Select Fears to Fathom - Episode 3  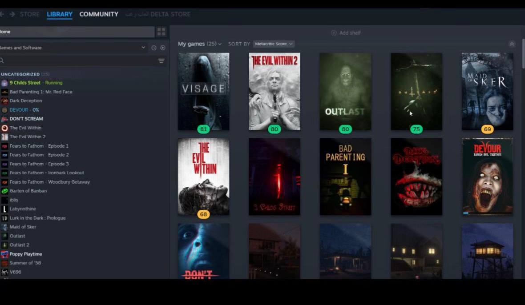coord(39,164)
